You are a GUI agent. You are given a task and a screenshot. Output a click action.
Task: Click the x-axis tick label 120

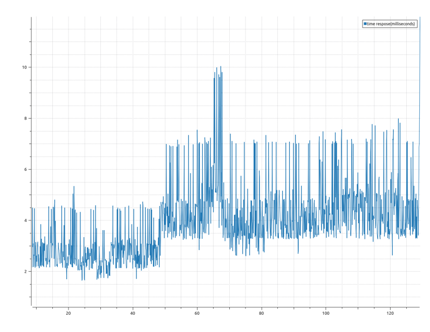click(390, 313)
